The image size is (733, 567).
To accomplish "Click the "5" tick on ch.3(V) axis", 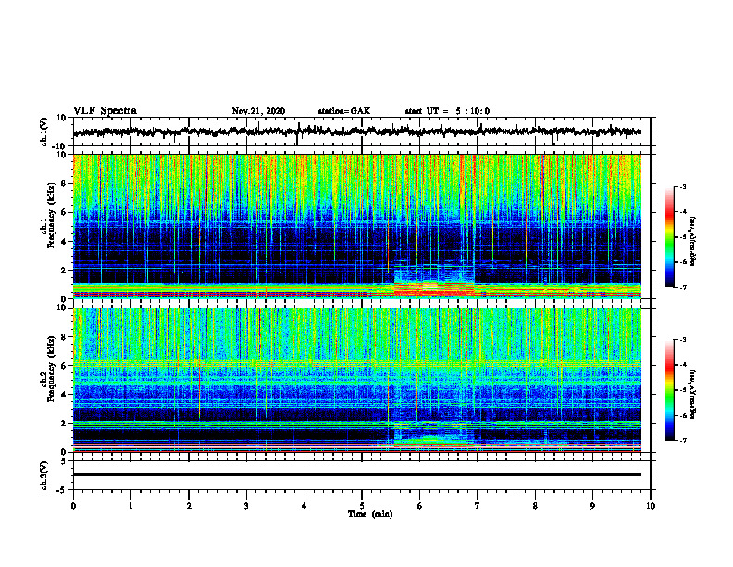I will (x=65, y=460).
